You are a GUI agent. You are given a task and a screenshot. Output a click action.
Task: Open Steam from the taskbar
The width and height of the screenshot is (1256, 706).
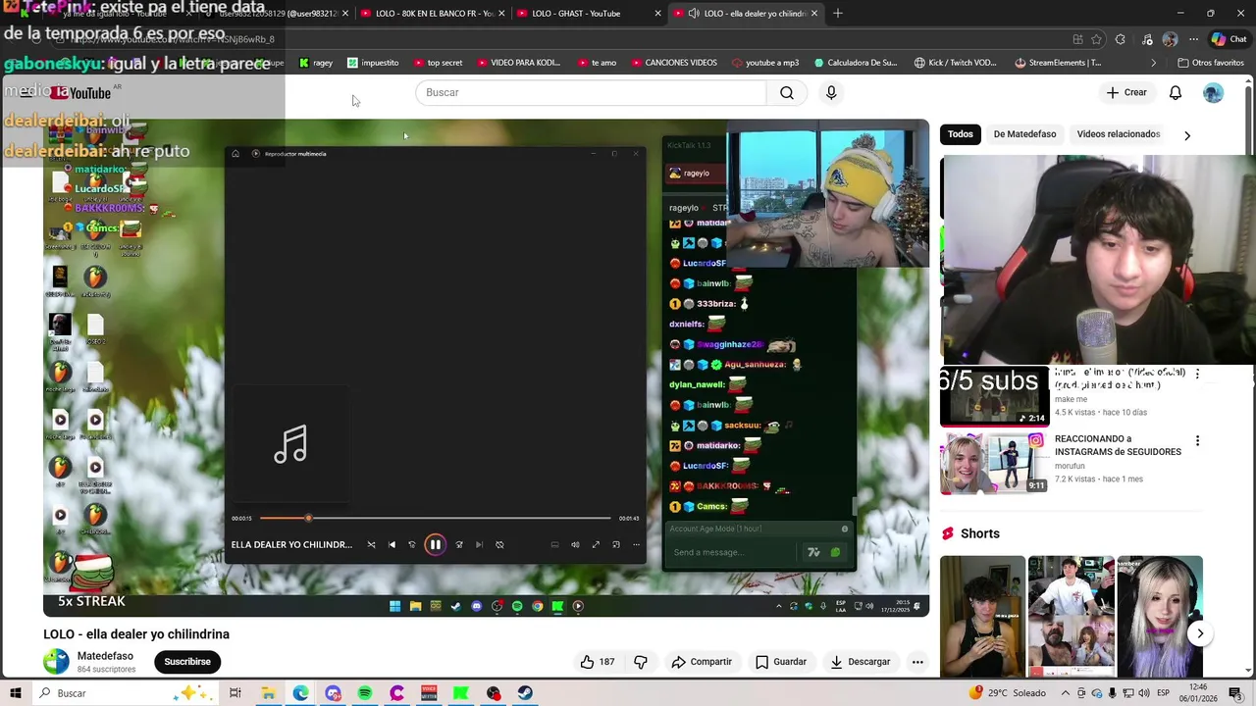click(526, 693)
